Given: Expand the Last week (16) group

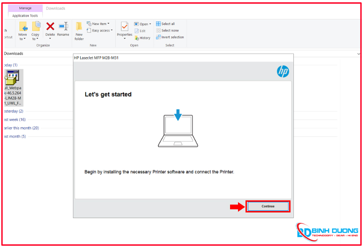Looking at the screenshot, I should click(x=15, y=120).
